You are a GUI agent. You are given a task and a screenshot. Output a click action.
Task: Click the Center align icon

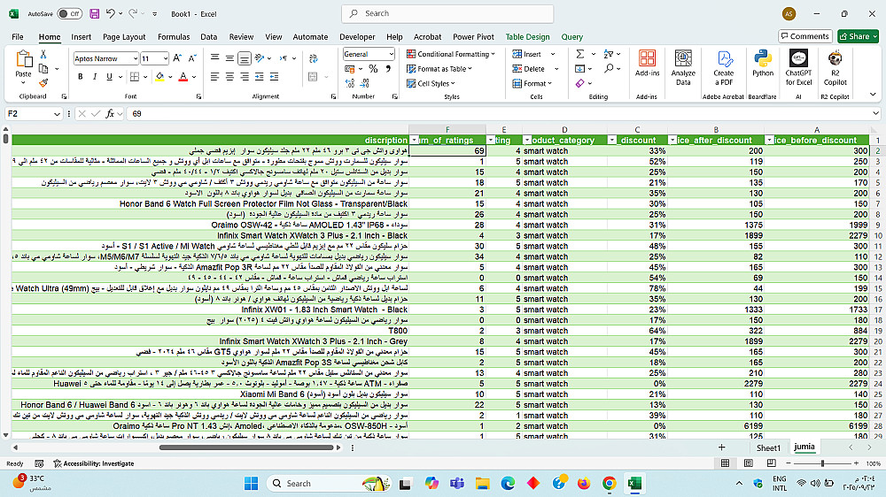(x=229, y=77)
